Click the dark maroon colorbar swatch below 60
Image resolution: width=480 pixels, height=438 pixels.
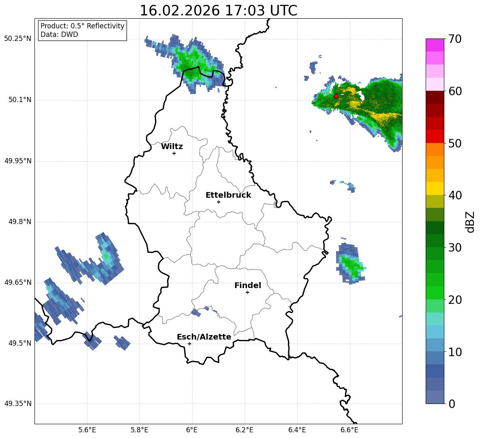(x=435, y=97)
